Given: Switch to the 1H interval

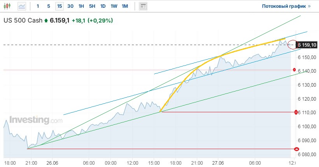Looking at the screenshot, I should pos(81,6).
